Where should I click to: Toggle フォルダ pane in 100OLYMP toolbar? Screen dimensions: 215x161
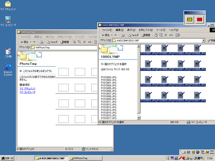point(133,35)
